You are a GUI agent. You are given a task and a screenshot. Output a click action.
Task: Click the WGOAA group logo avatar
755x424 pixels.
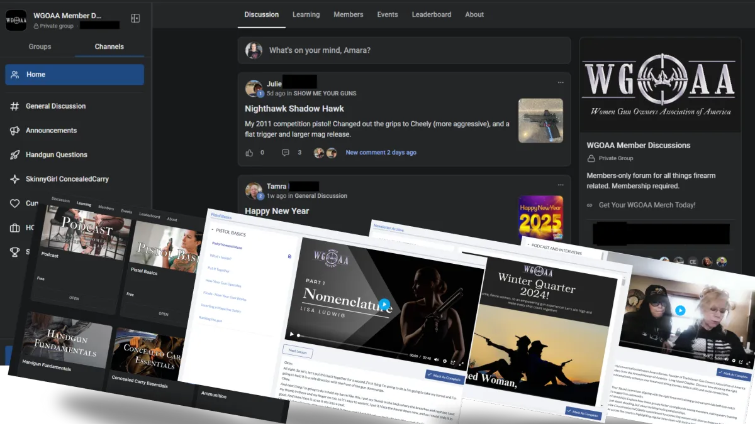click(x=16, y=20)
